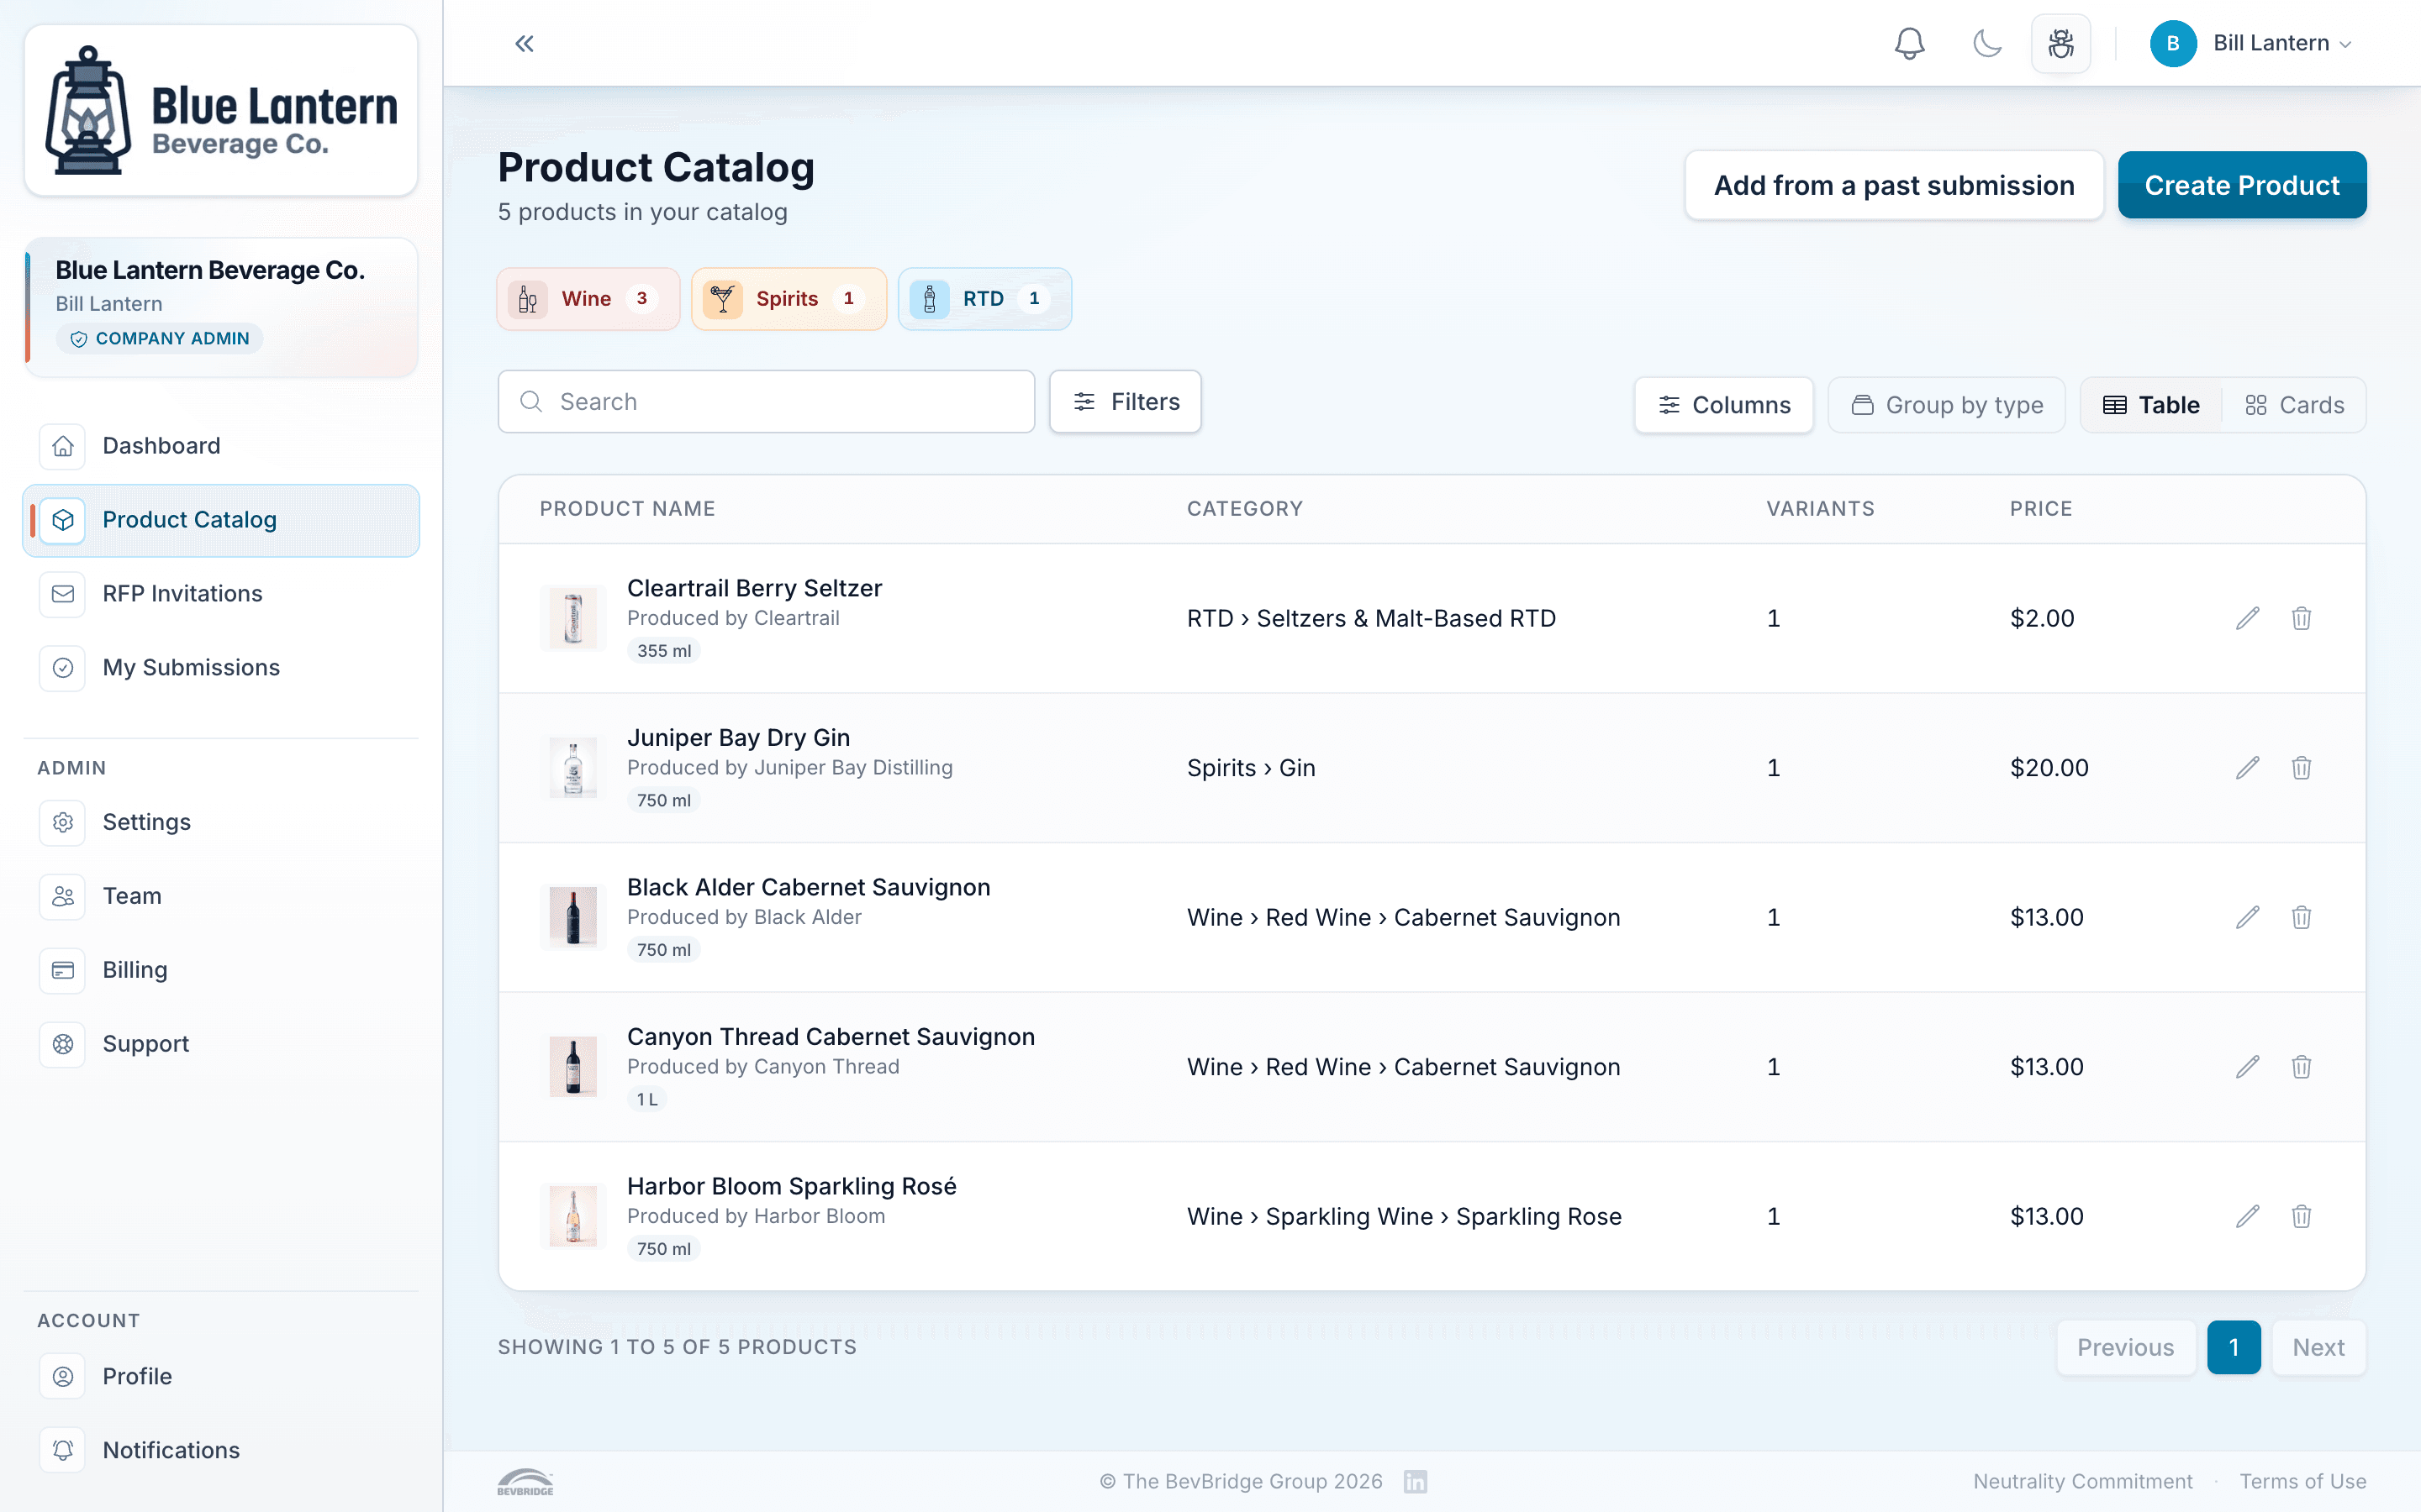Open the Filters panel
Screen dimensions: 2421x1512
[1126, 402]
